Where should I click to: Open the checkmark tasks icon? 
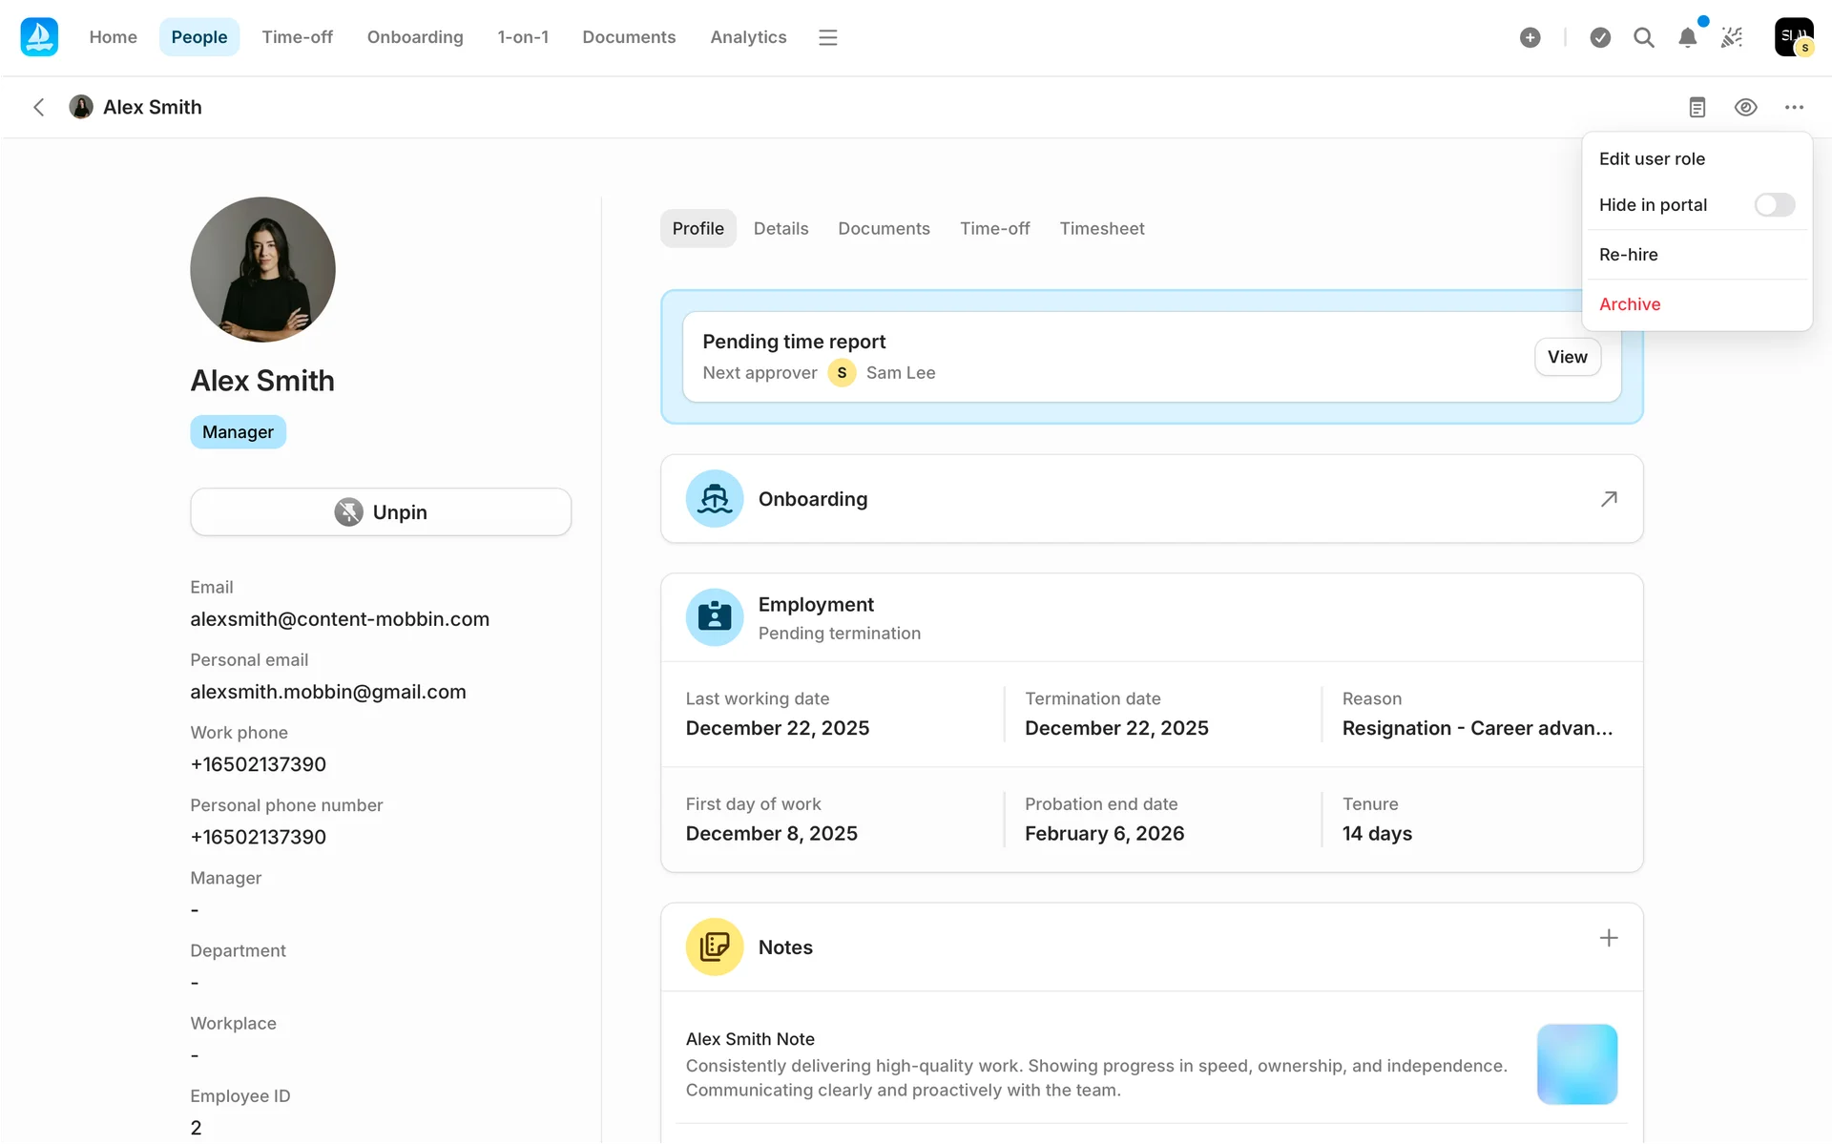[1600, 37]
